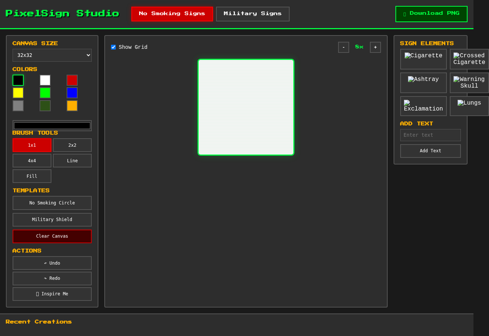The image size is (489, 336).
Task: Clear the canvas
Action: [x=52, y=236]
